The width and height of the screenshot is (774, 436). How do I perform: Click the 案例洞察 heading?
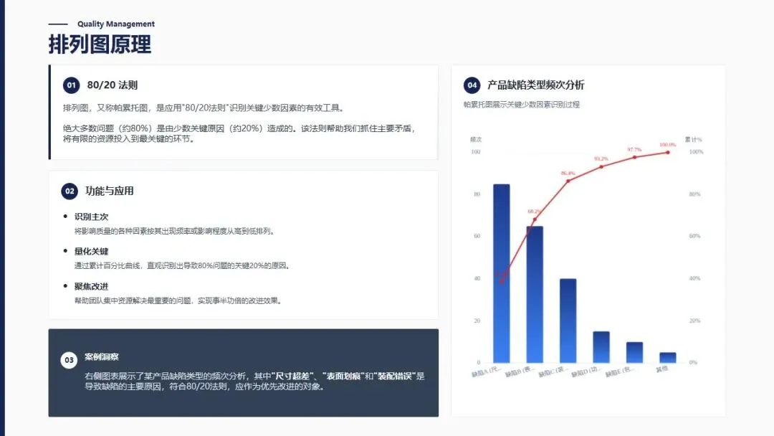[102, 356]
